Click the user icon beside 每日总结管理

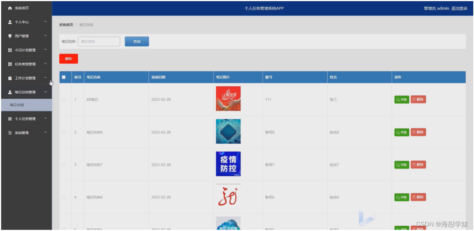pos(10,92)
